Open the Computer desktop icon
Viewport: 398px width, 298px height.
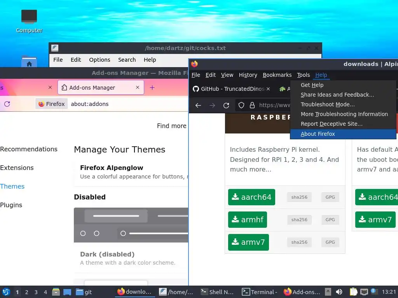pos(29,21)
